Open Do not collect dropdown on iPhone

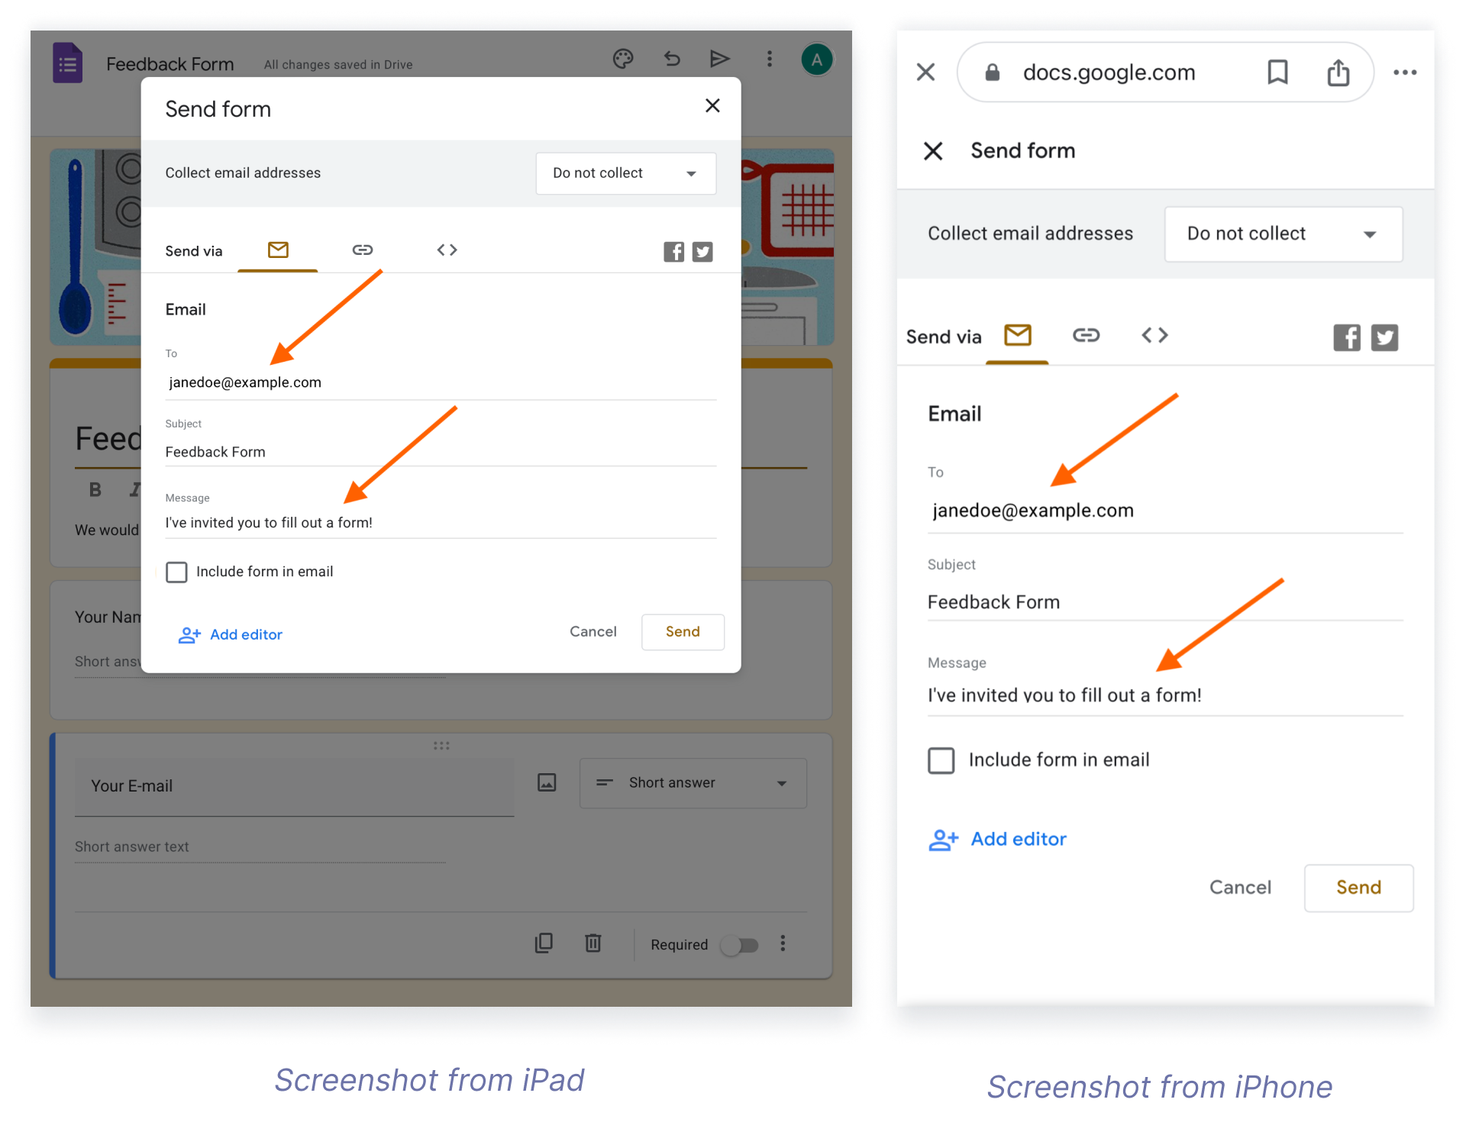(x=1283, y=234)
